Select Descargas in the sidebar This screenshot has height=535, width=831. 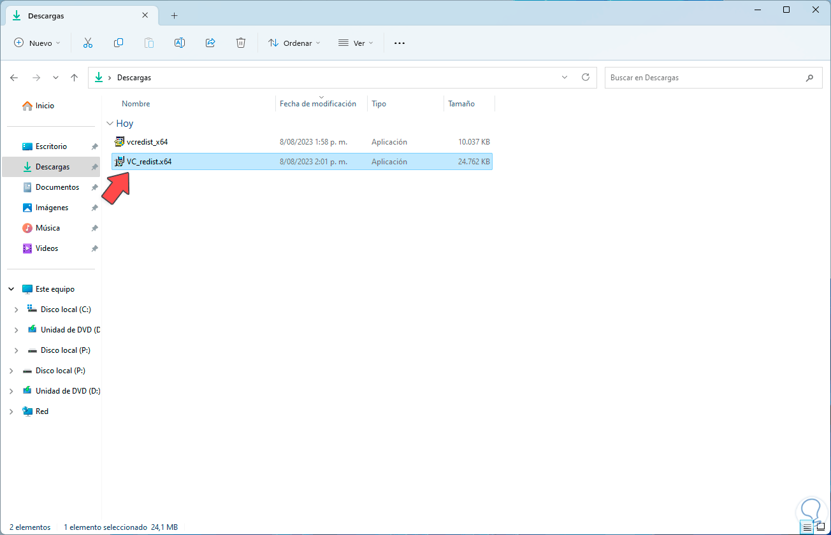pos(52,167)
